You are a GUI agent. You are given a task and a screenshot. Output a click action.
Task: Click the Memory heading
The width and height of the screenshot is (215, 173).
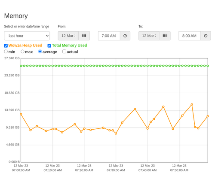coord(16,16)
